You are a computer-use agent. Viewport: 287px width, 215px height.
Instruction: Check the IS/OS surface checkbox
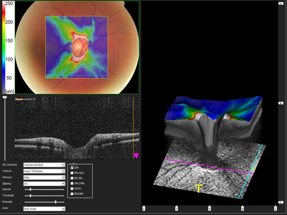tap(72, 188)
